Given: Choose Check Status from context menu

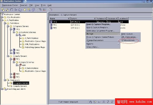Looking at the screenshot, I should (x=103, y=47).
